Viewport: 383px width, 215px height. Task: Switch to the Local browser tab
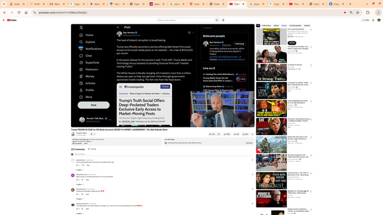tap(196, 4)
